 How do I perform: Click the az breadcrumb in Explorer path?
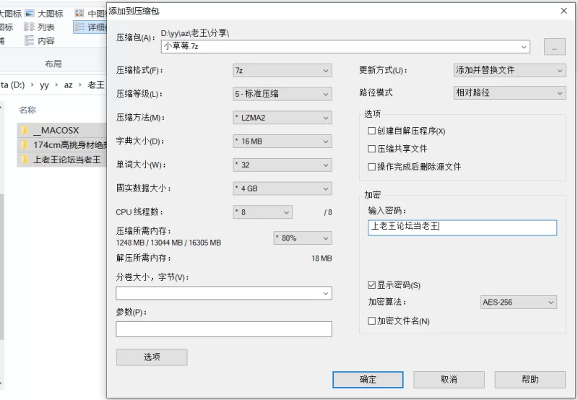click(x=68, y=85)
